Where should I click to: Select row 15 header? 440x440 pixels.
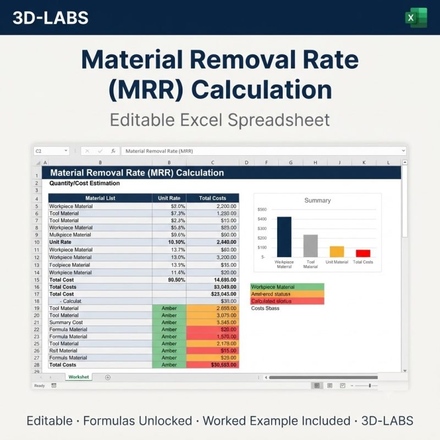pos(37,280)
